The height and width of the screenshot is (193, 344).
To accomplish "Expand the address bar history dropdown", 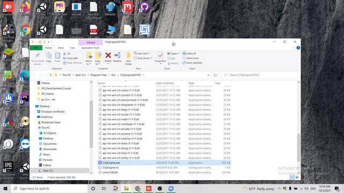I will click(x=208, y=75).
